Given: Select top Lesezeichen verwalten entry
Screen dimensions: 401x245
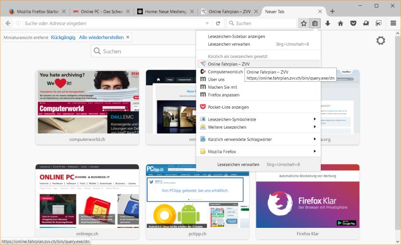Looking at the screenshot, I should (258, 44).
